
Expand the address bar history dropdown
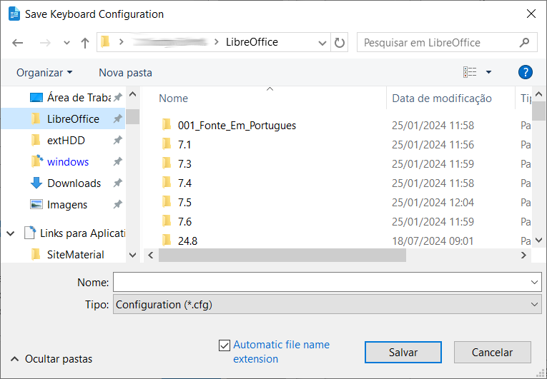pos(322,43)
